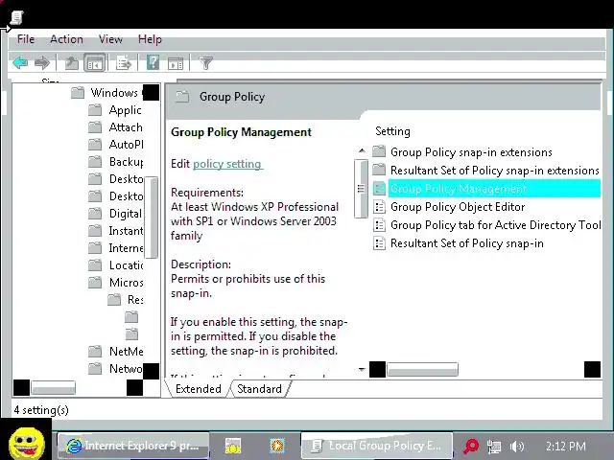Switch to Internet Explorer 9 taskbar button
Viewport: 614px width, 460px height.
tap(133, 446)
